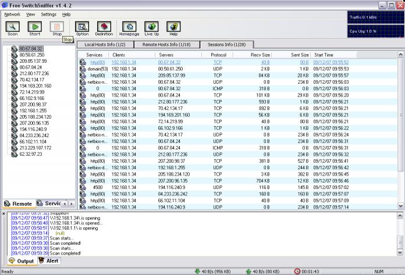Click session icon of netbios-d row
Viewport: 405px width, 275px height.
pyautogui.click(x=83, y=167)
